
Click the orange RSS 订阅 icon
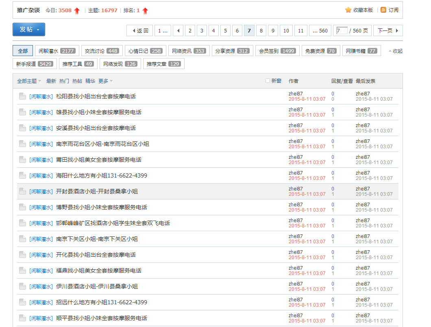click(383, 10)
